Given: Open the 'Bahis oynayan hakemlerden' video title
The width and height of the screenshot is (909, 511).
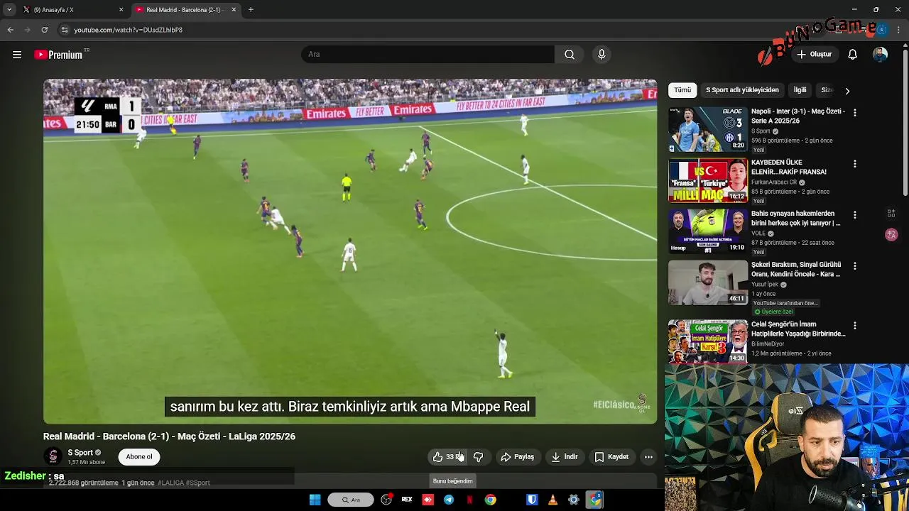Looking at the screenshot, I should click(x=795, y=218).
